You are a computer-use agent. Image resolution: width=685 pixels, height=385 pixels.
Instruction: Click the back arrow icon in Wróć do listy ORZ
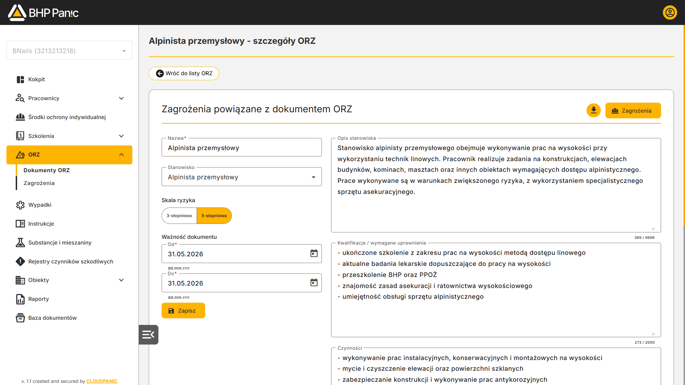(160, 73)
